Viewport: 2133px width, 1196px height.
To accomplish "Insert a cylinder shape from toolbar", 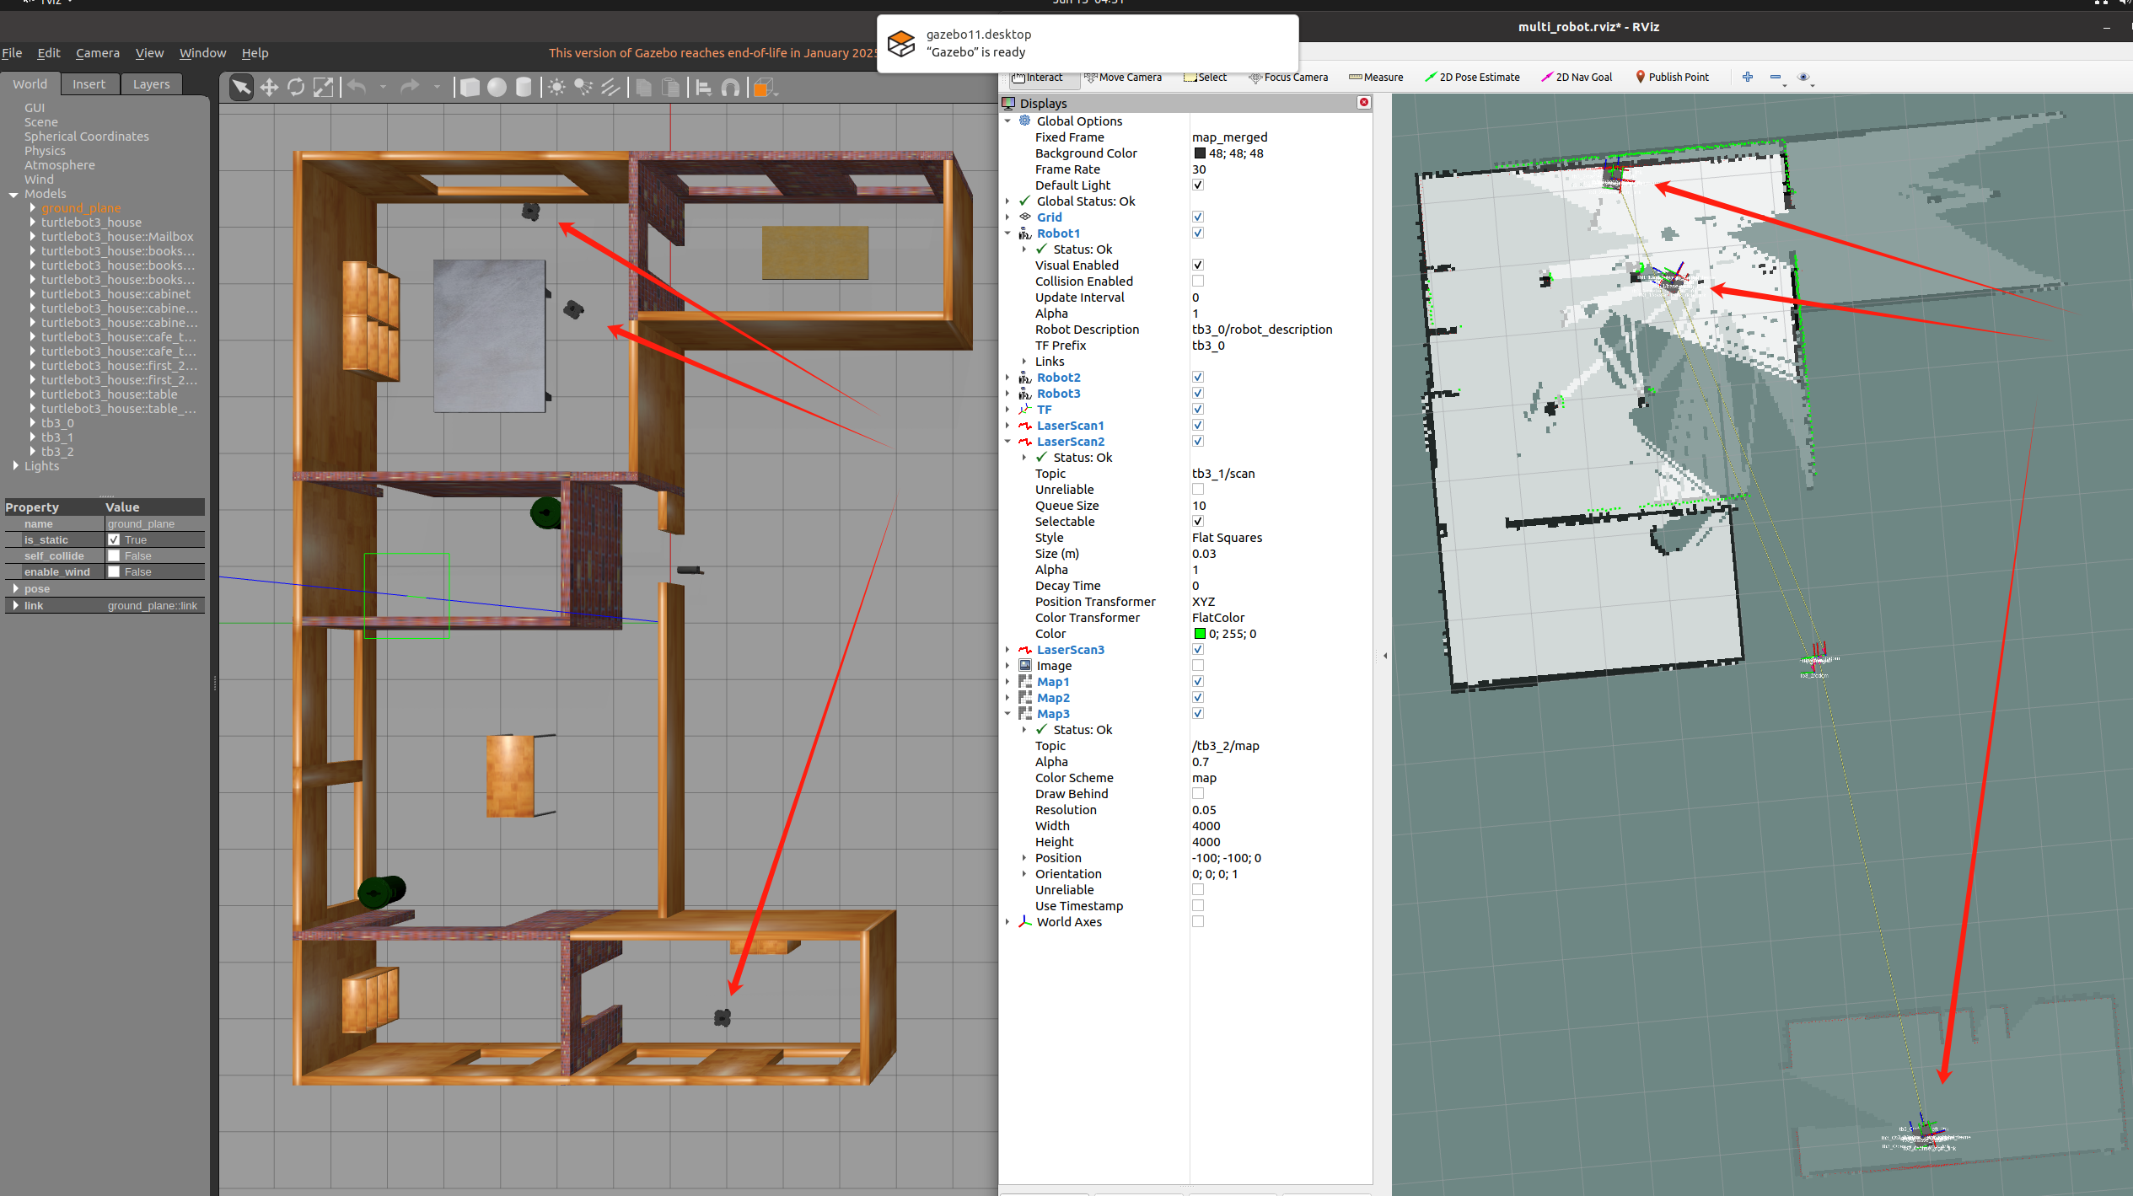I will (x=524, y=88).
